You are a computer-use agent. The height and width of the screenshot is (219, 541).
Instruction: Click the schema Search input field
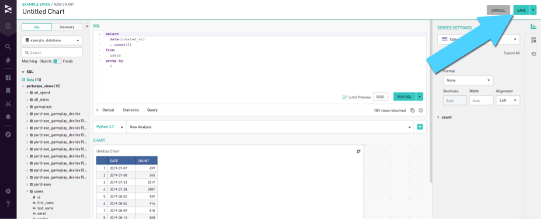(52, 53)
